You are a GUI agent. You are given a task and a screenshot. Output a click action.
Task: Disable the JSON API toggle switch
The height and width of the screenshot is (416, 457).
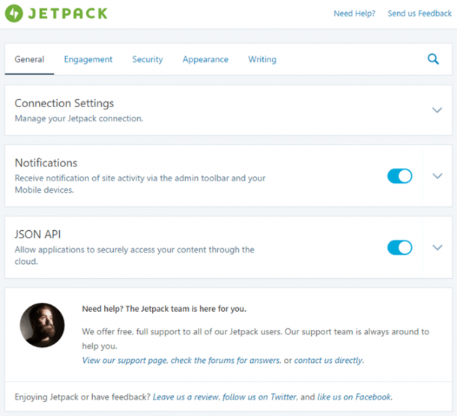coord(399,247)
